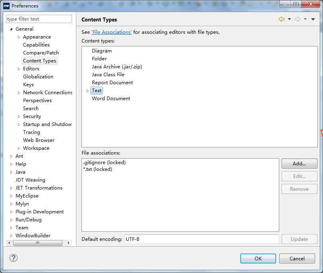This screenshot has width=323, height=273.
Task: Expand the Editors tree node
Action: pyautogui.click(x=19, y=69)
